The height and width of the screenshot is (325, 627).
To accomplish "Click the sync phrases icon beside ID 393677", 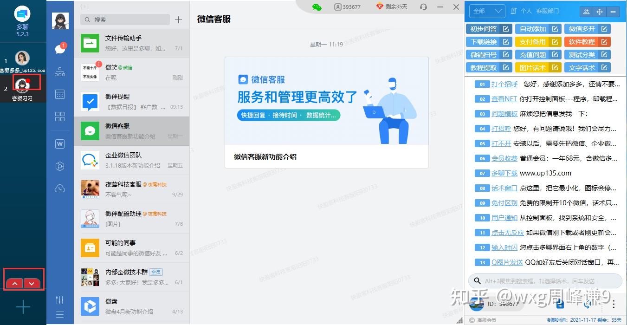I will [x=587, y=304].
